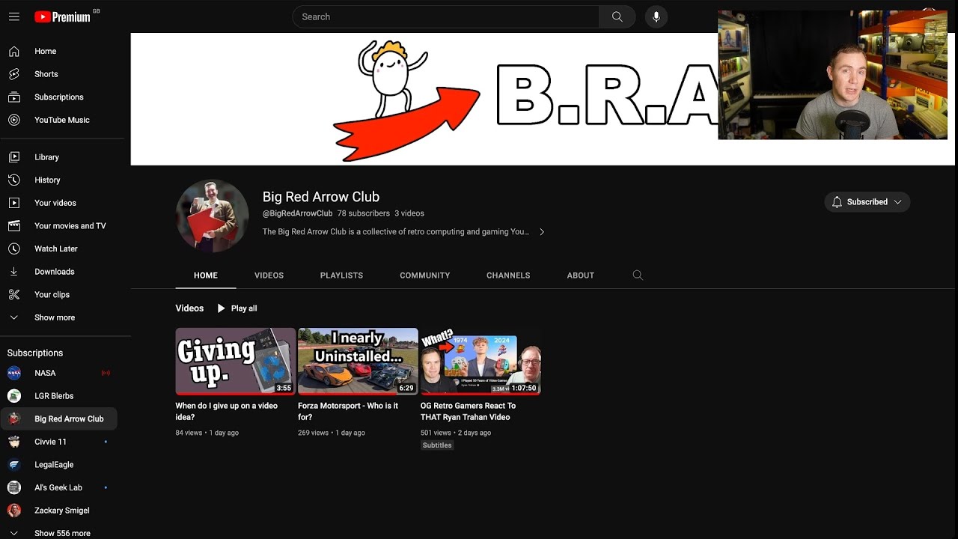The width and height of the screenshot is (958, 539).
Task: Switch to ABOUT tab
Action: point(580,275)
